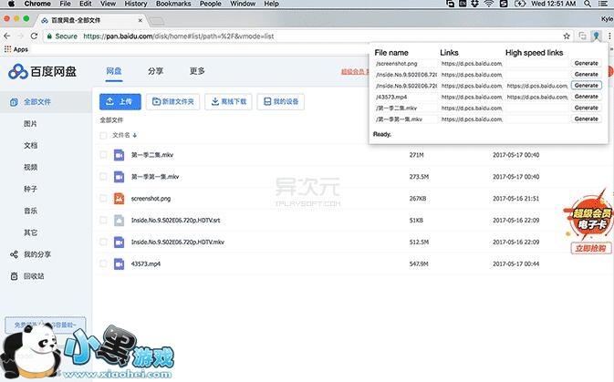Open the 更多 menu in top navigation
The height and width of the screenshot is (382, 614).
197,70
